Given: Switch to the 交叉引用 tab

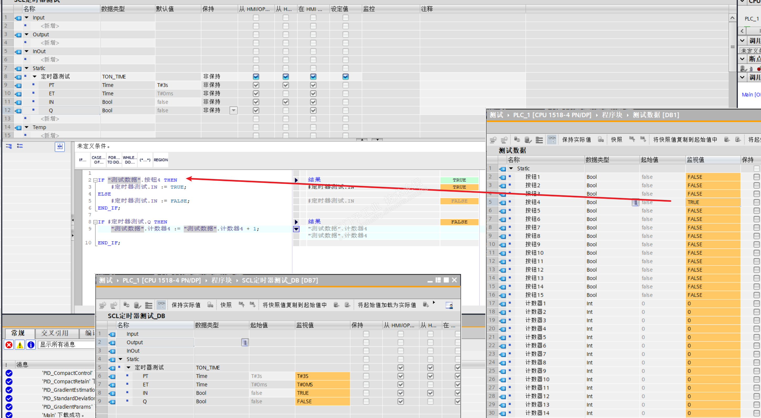Looking at the screenshot, I should [x=55, y=333].
